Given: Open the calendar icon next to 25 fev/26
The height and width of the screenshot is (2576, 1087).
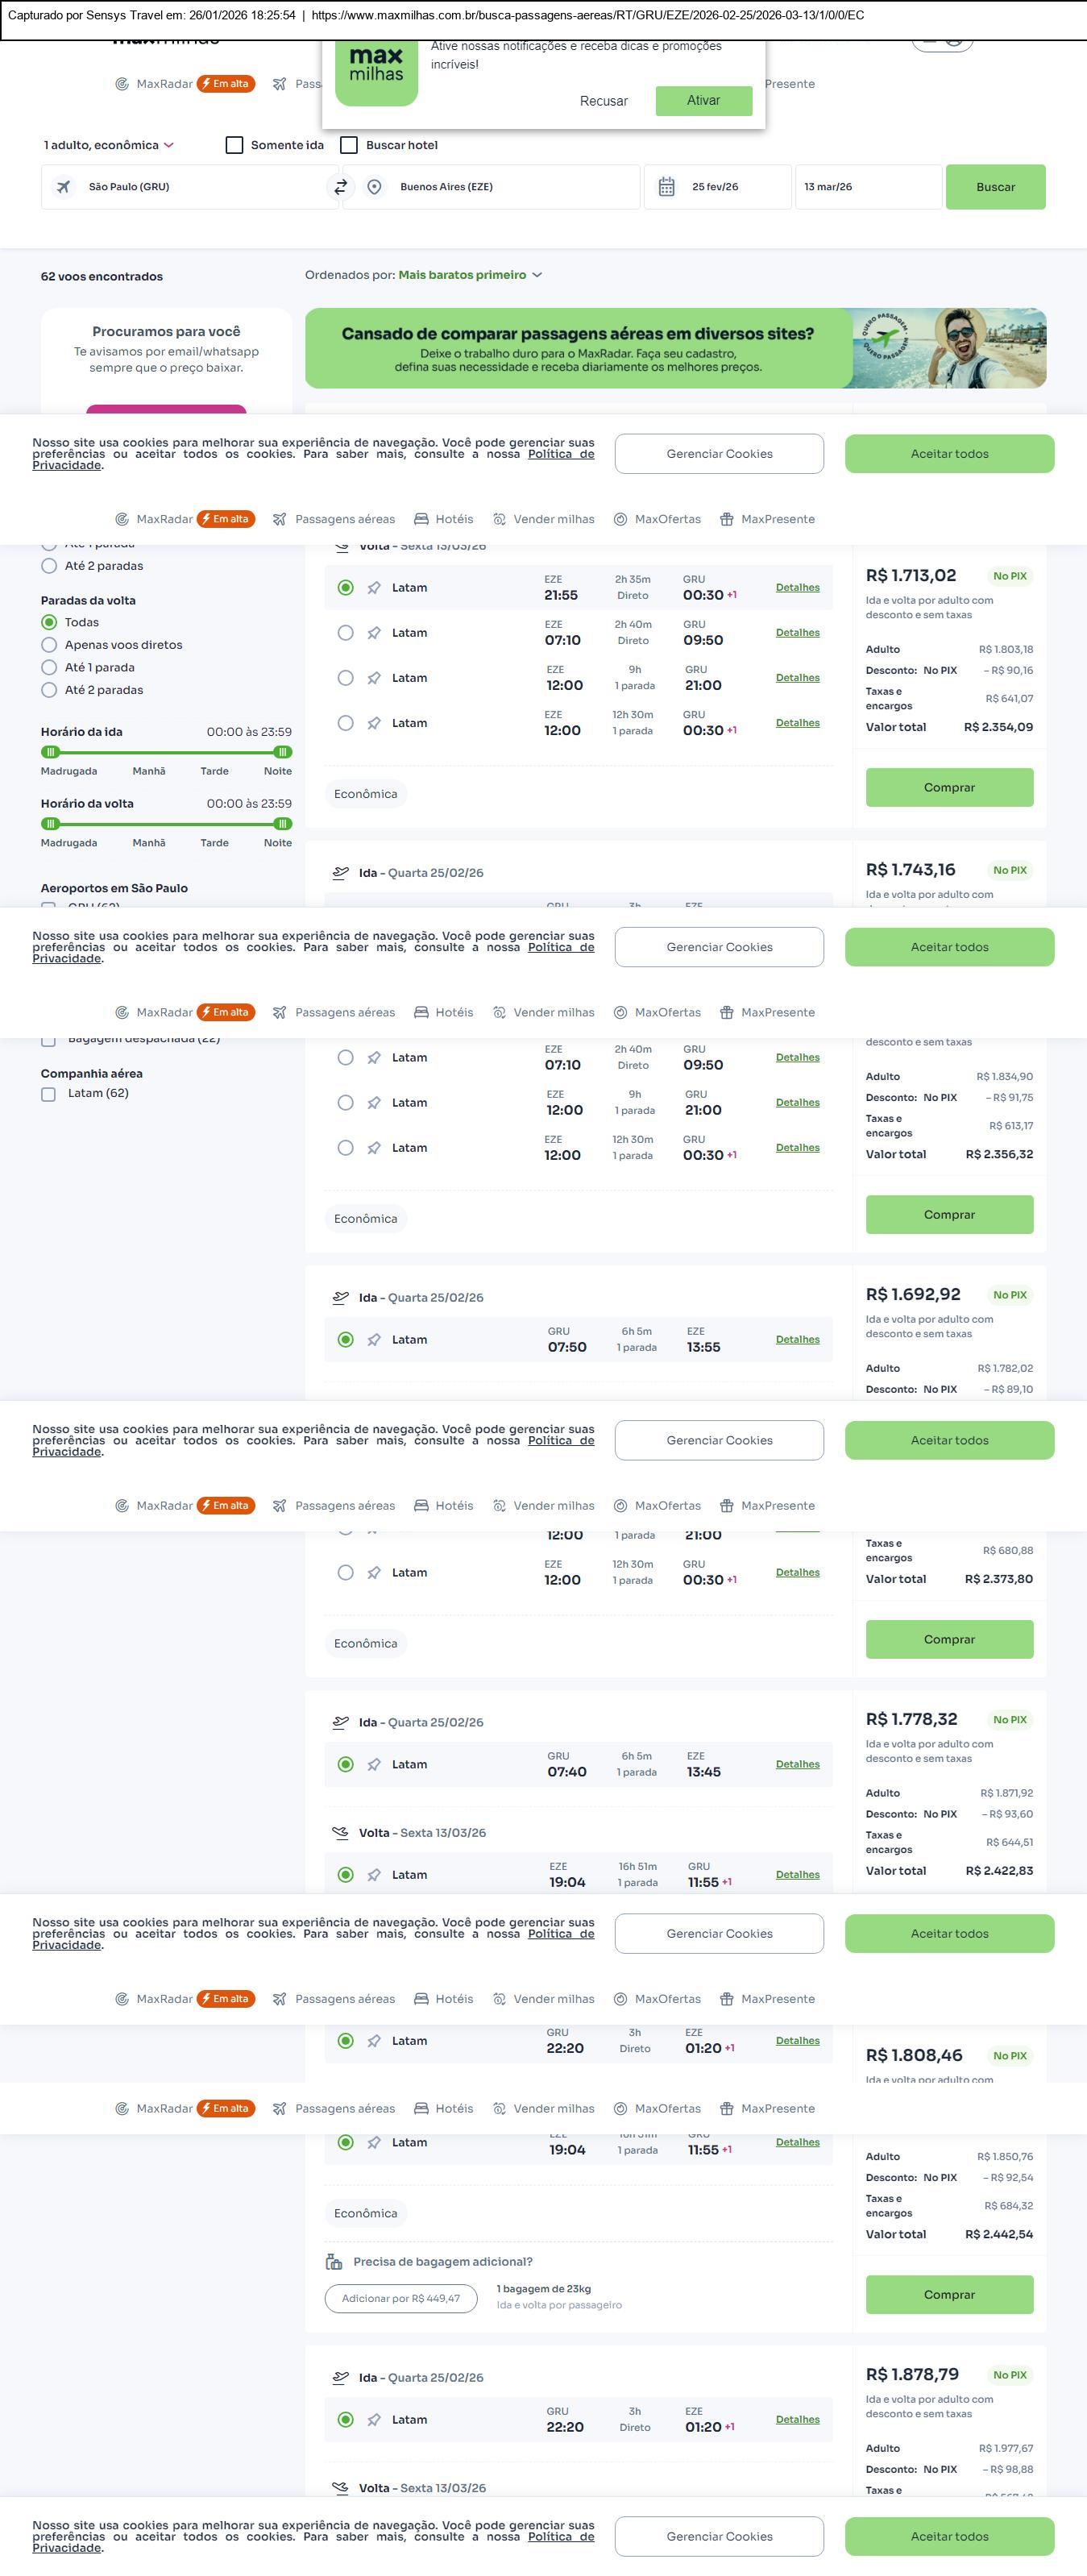Looking at the screenshot, I should 667,187.
